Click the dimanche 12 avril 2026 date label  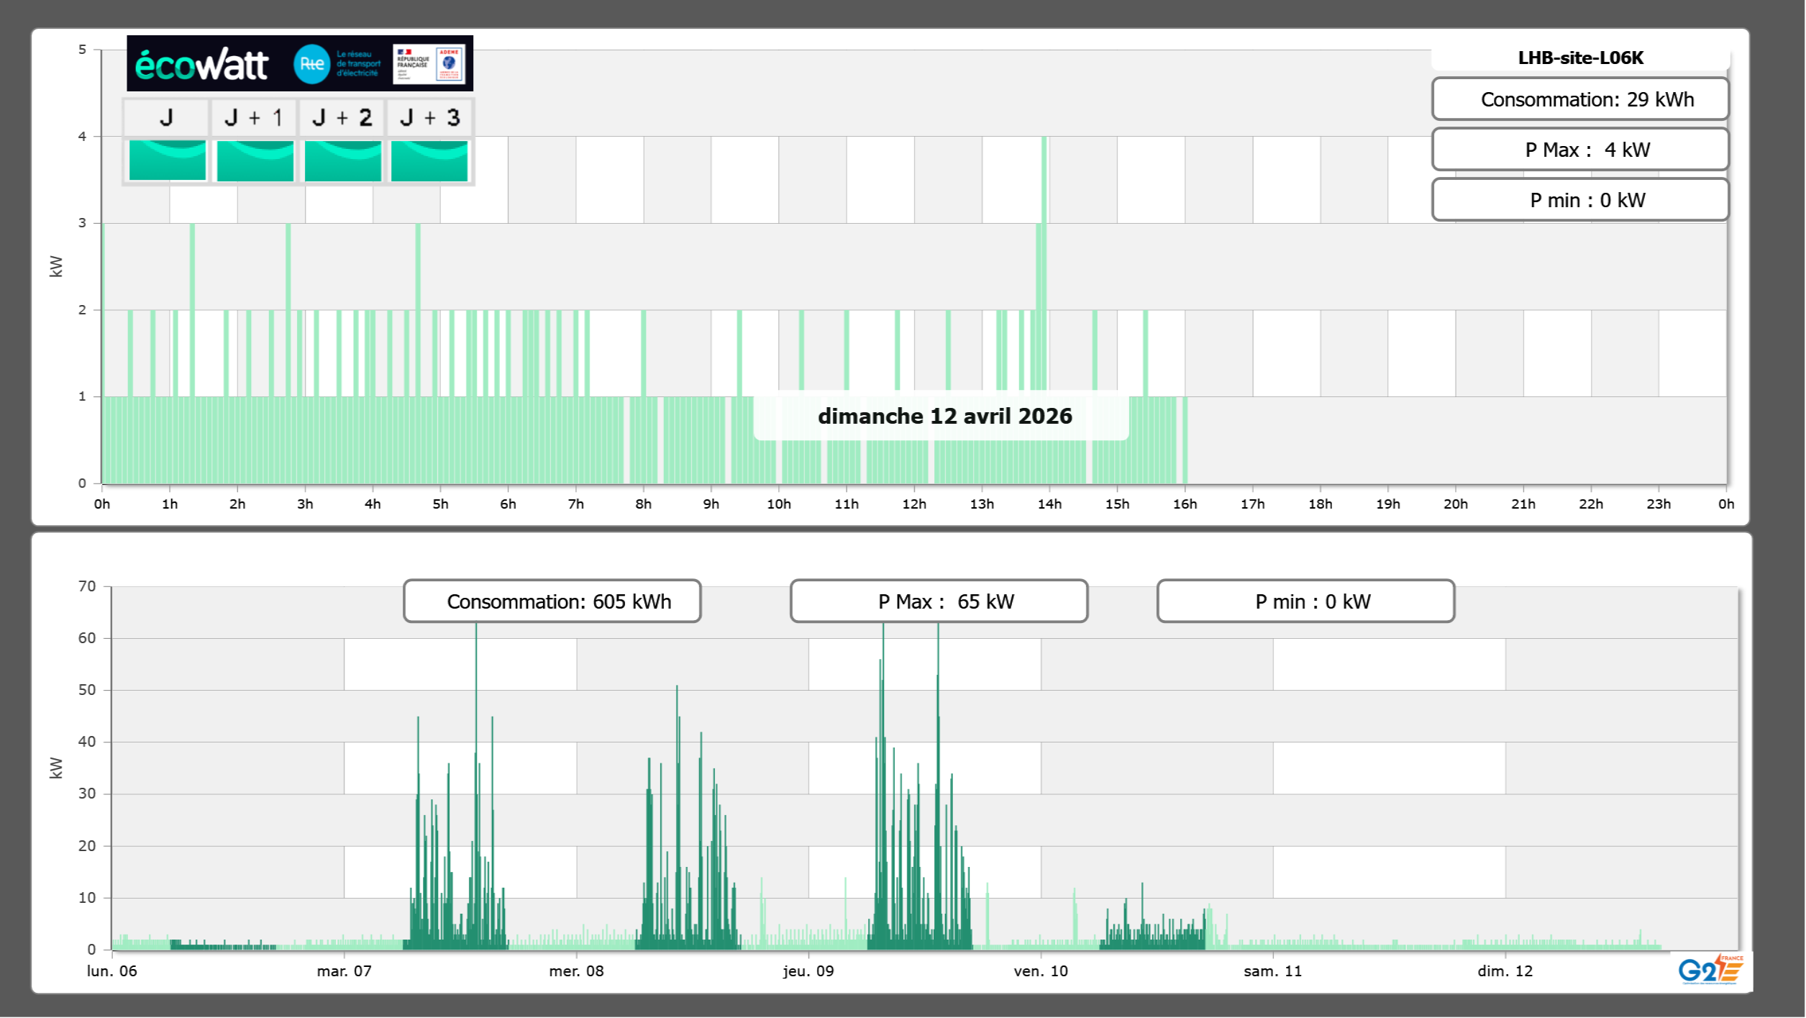(944, 416)
